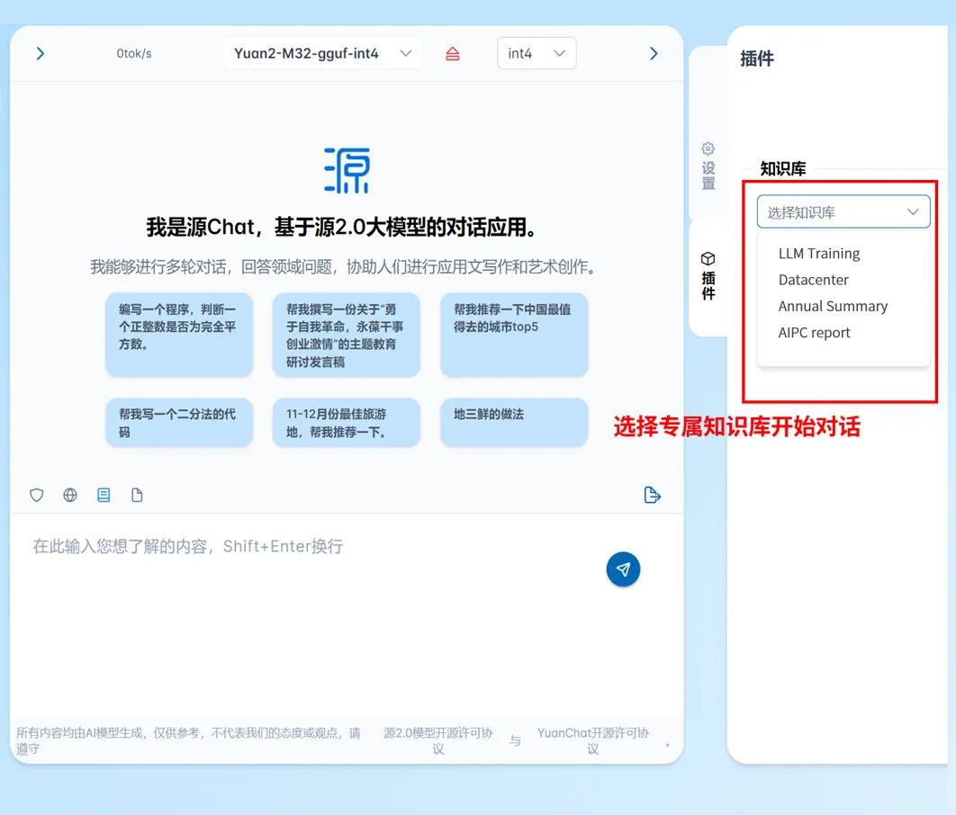The image size is (956, 815).
Task: Open the 选择知识库 dropdown
Action: click(843, 212)
